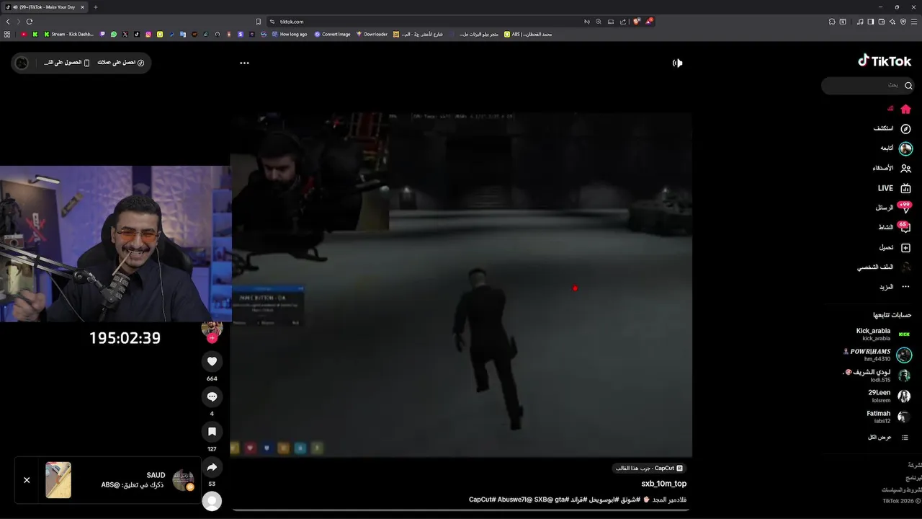Click Get the app (الحصول على التـ...) button

[x=67, y=63]
